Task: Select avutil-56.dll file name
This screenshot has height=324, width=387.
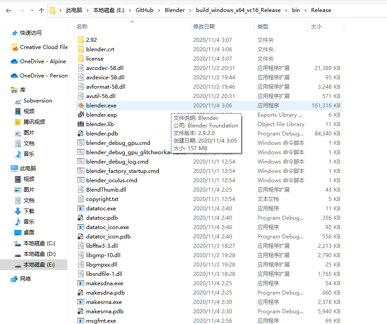Action: click(x=101, y=96)
